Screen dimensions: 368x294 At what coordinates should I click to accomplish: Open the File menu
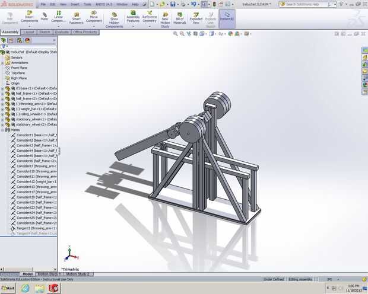click(x=43, y=4)
